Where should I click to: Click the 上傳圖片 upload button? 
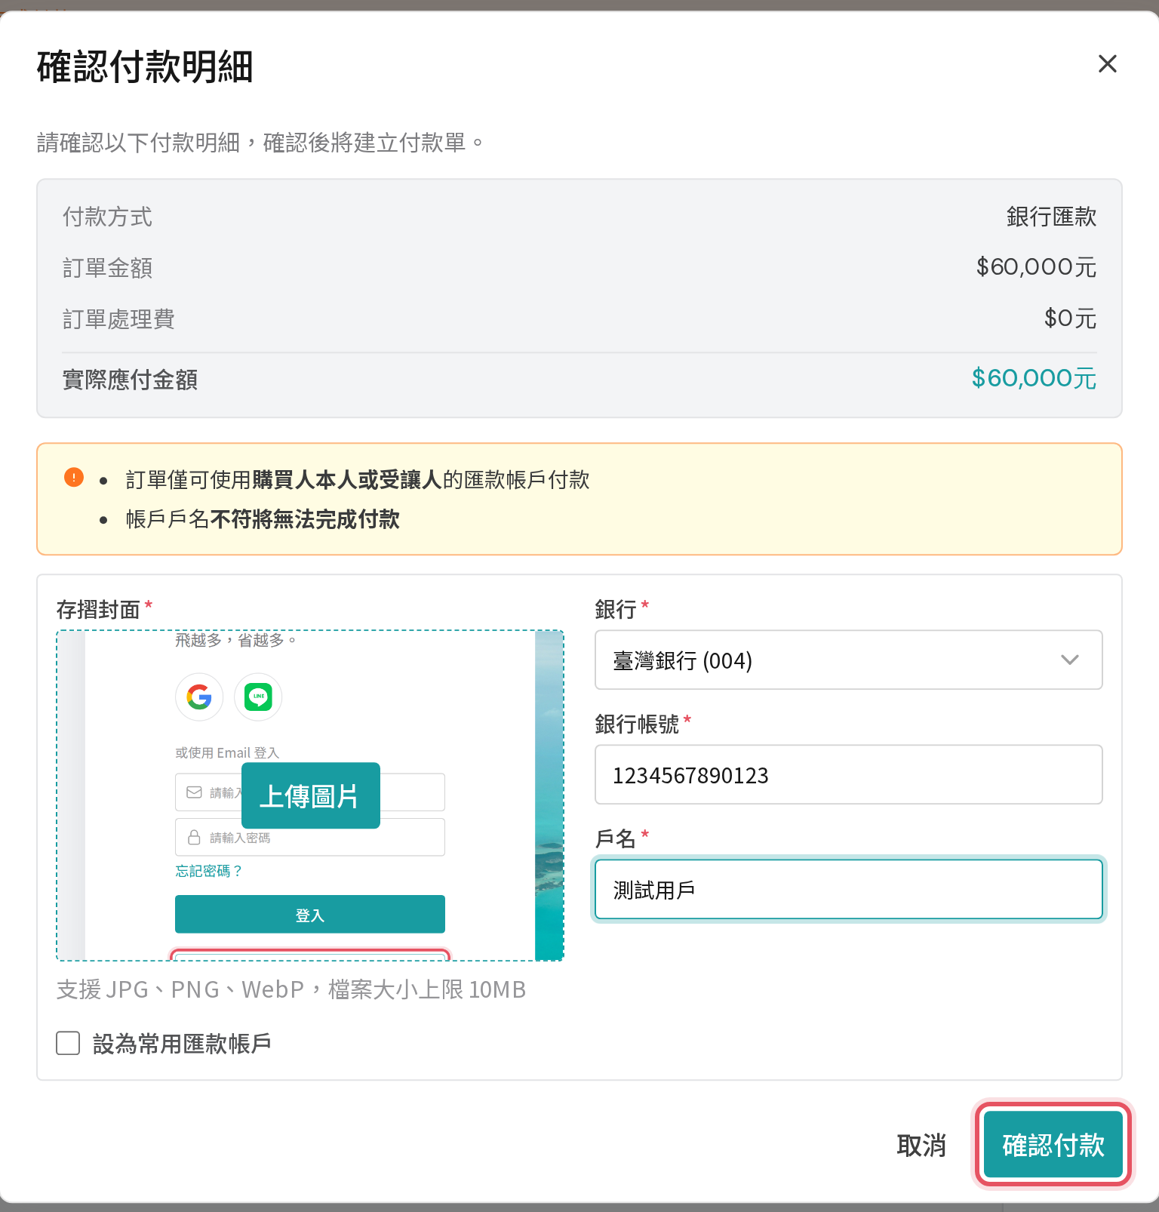310,795
